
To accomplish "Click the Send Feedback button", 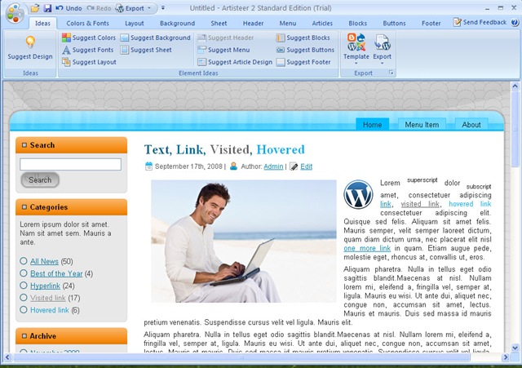I will (x=480, y=22).
